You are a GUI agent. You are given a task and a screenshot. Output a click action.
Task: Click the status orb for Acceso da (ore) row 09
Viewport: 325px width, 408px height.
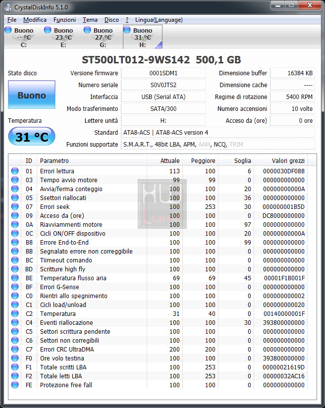(15, 215)
